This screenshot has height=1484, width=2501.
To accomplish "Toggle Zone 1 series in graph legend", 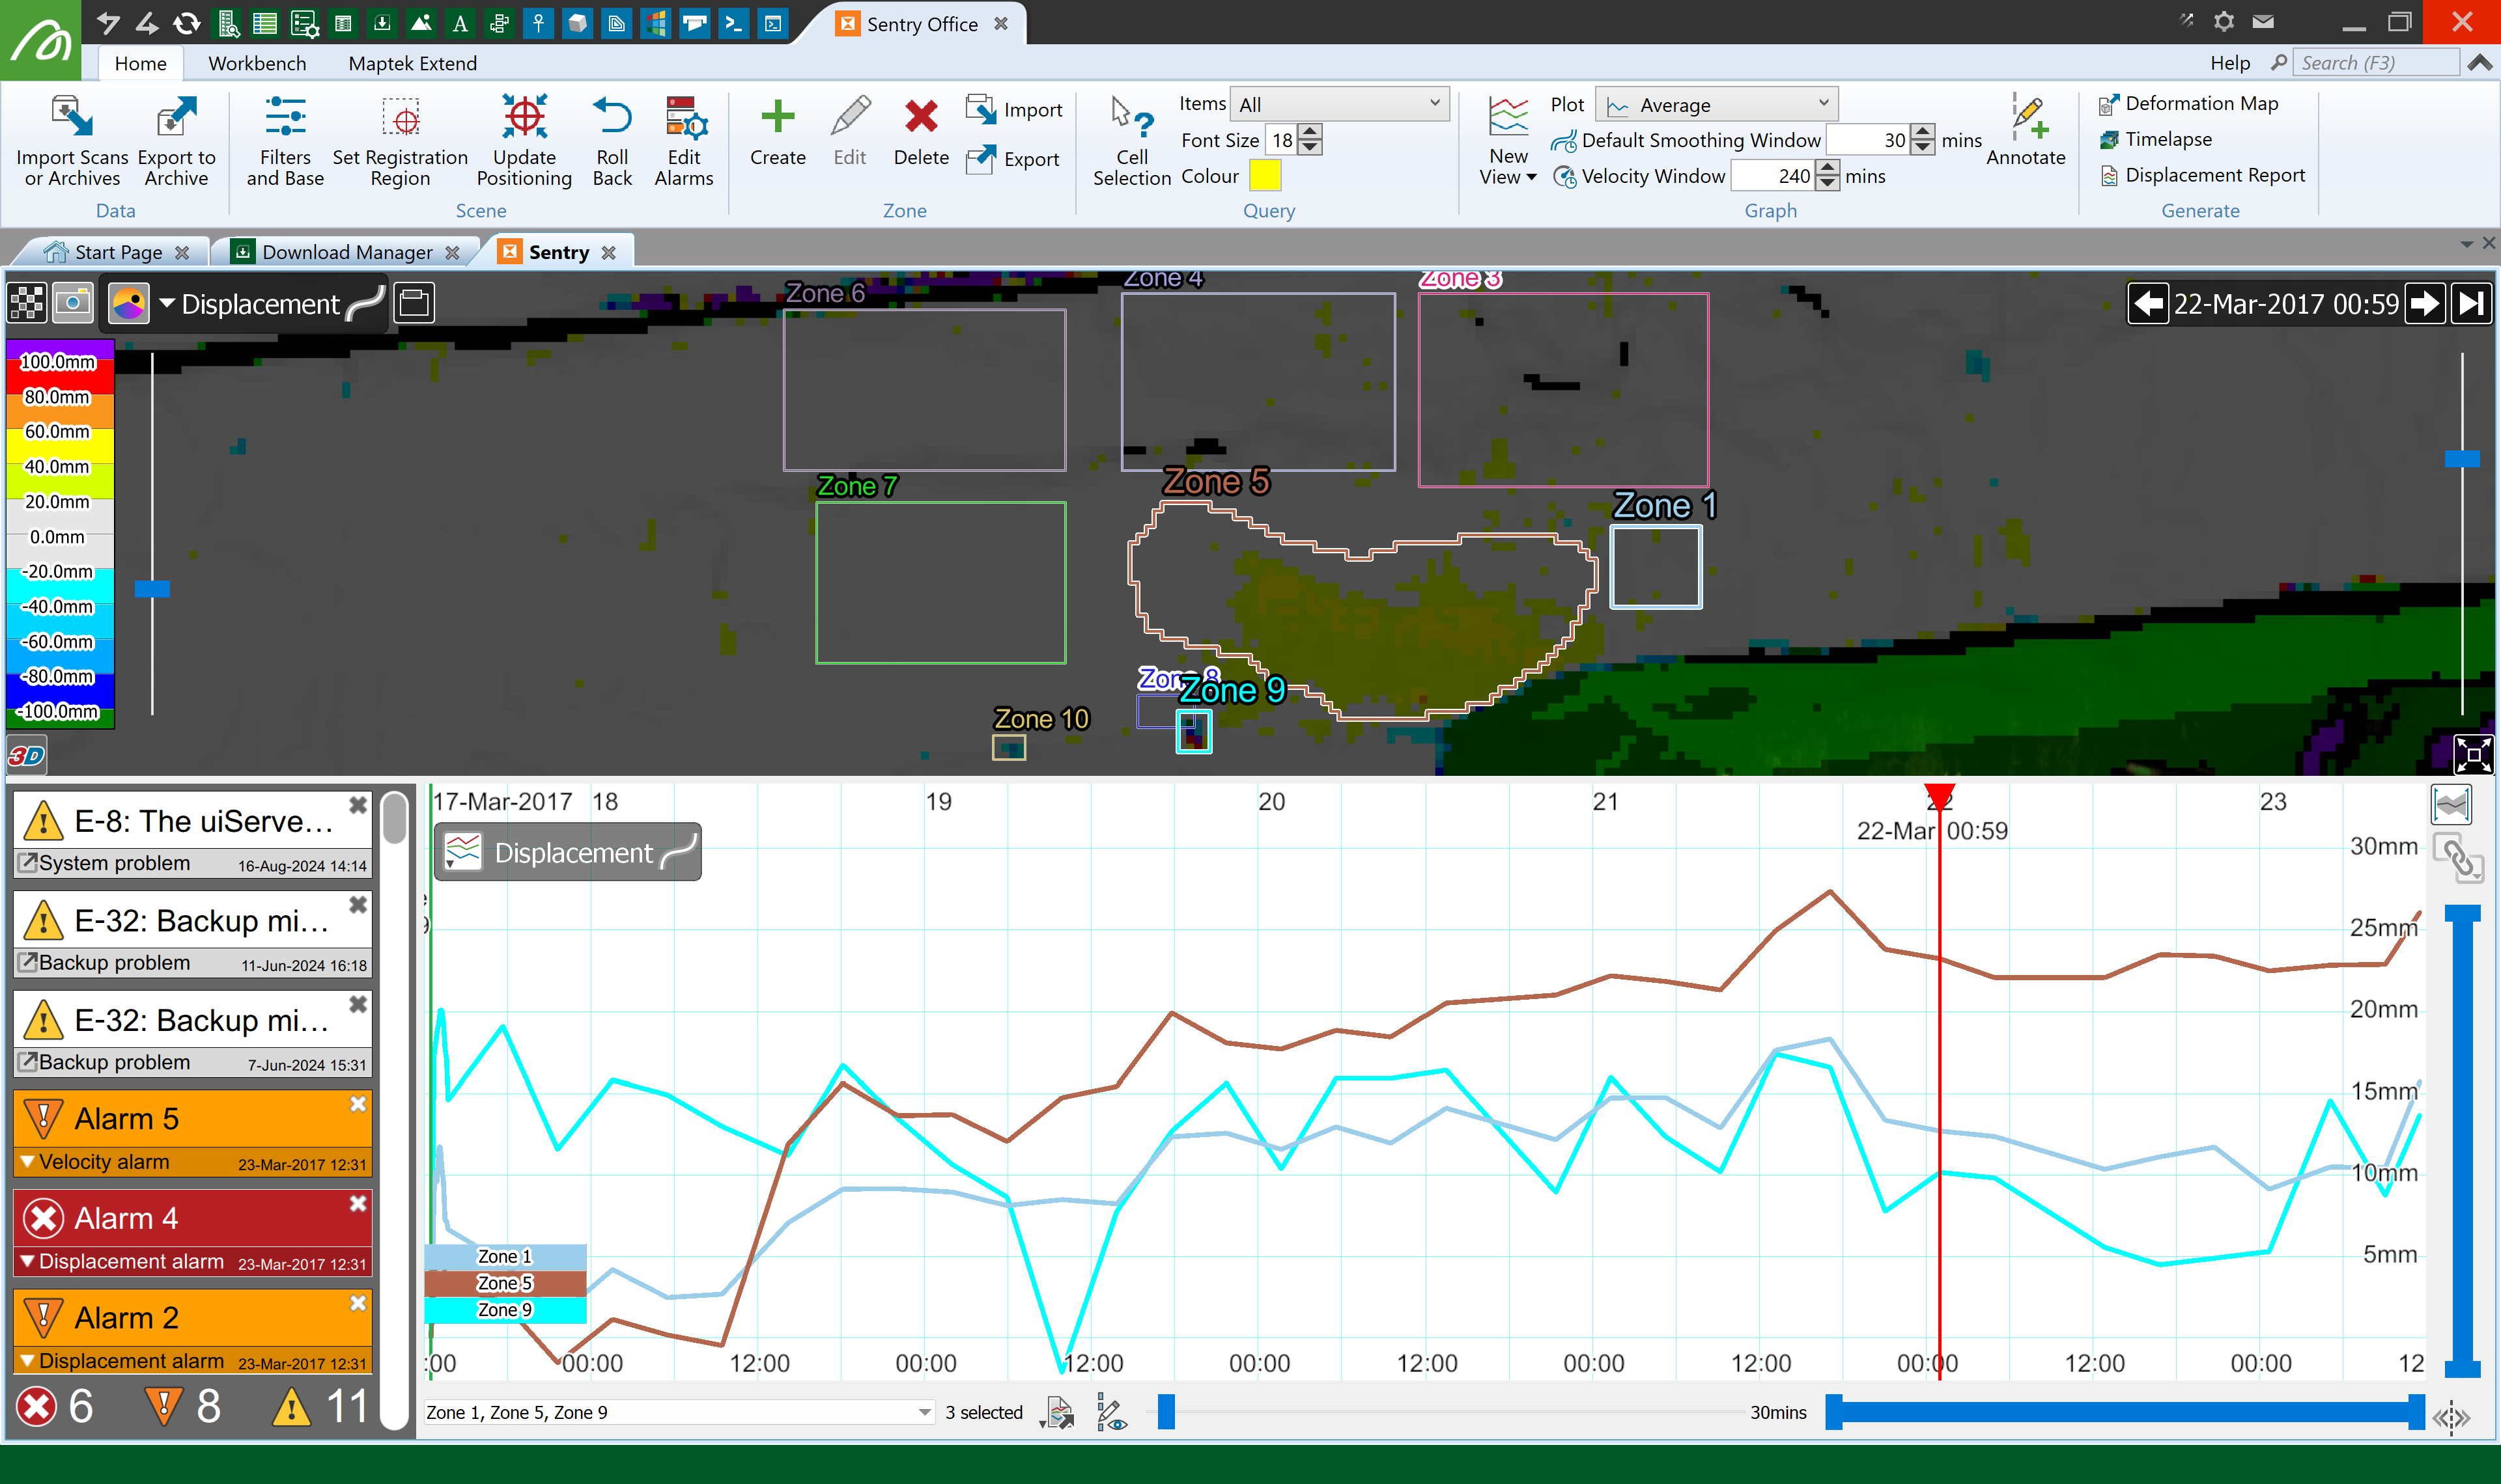I will pyautogui.click(x=506, y=1257).
